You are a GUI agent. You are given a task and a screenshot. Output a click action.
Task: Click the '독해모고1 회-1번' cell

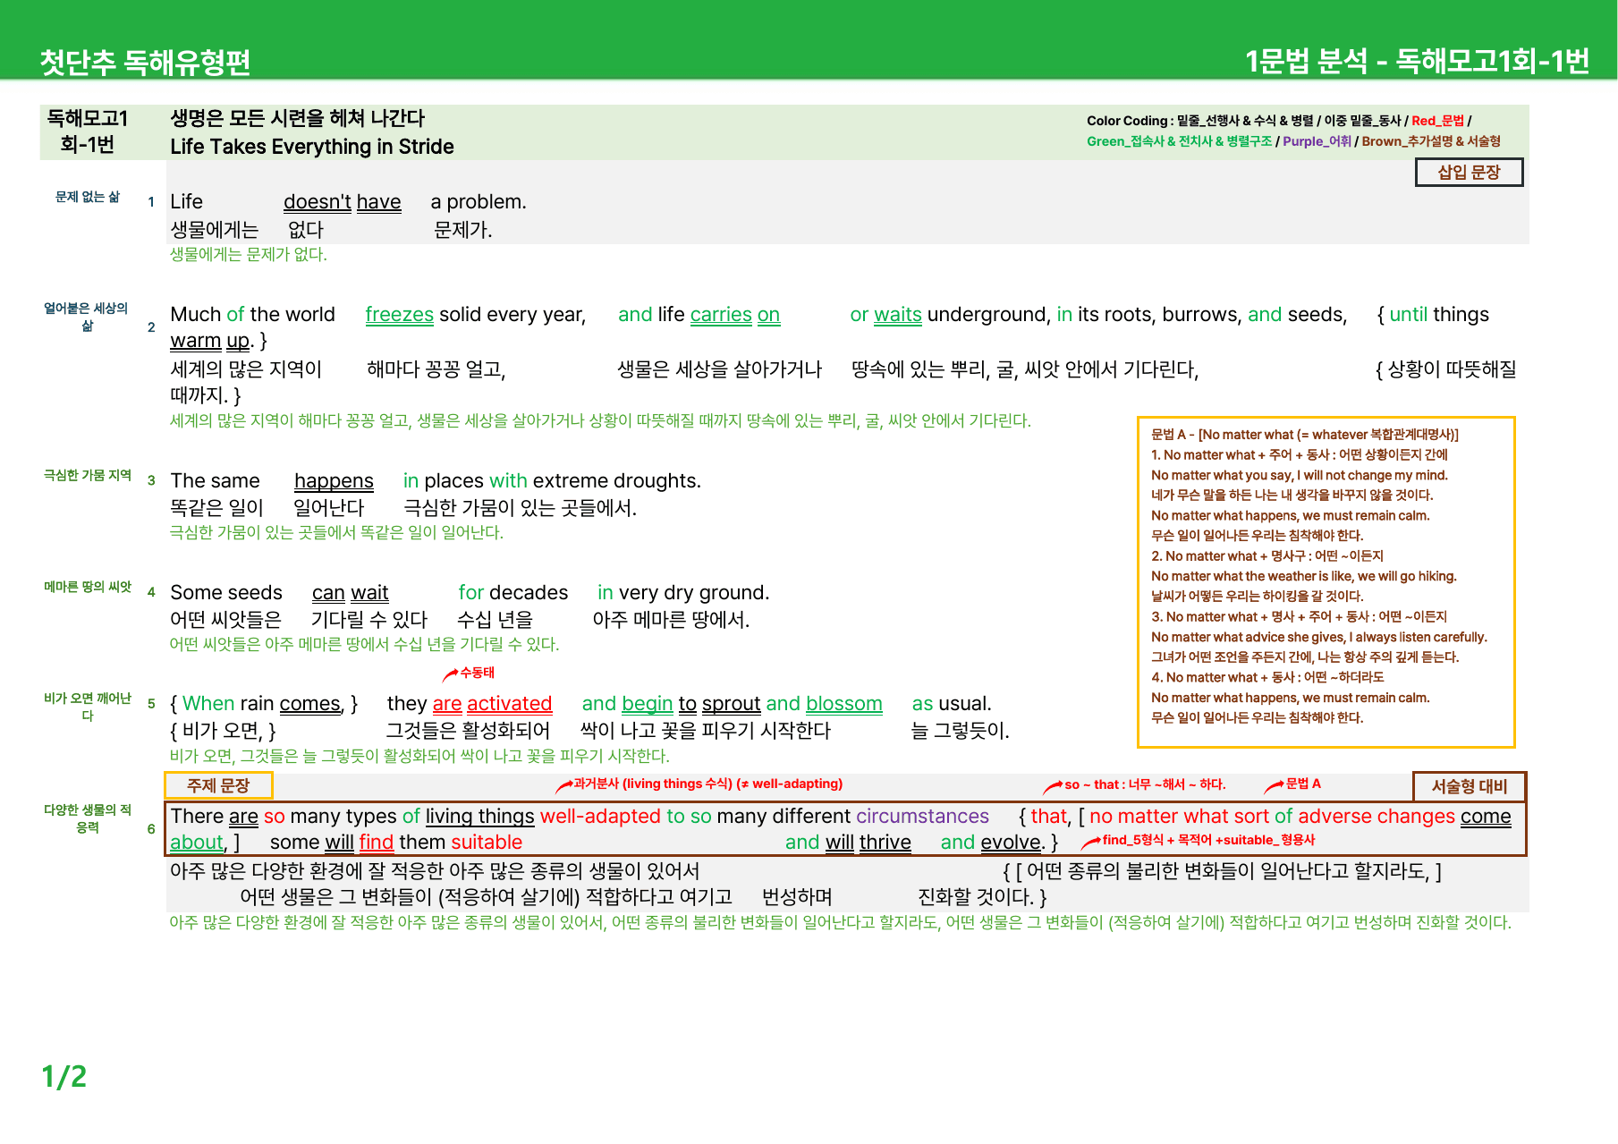88,131
